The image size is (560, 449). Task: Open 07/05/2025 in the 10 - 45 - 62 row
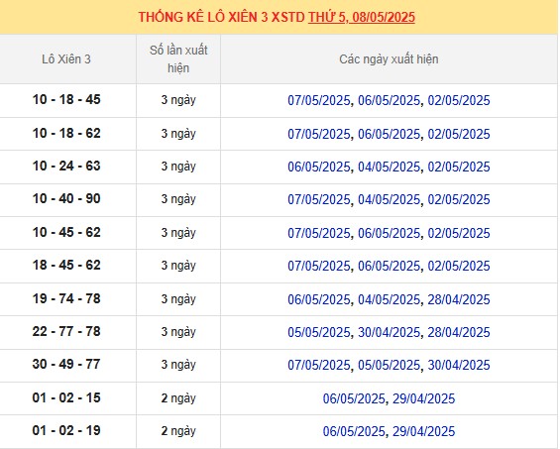pos(319,233)
